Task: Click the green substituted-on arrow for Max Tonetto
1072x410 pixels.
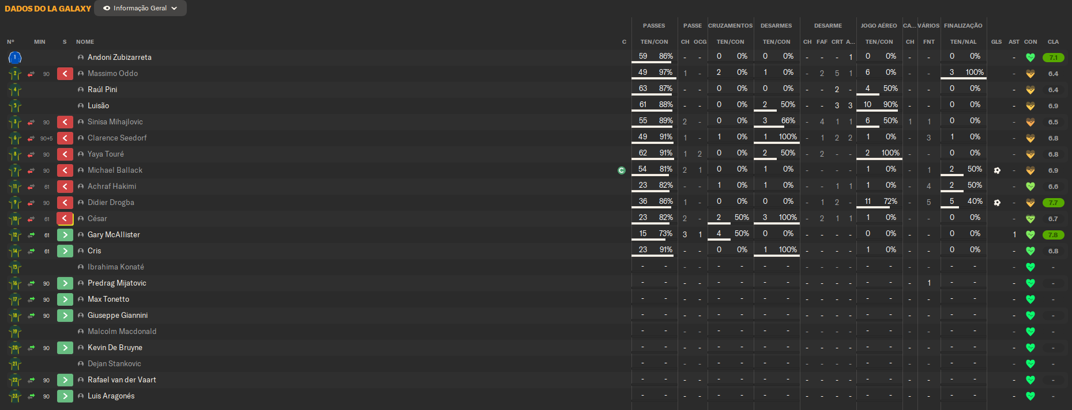Action: tap(65, 299)
